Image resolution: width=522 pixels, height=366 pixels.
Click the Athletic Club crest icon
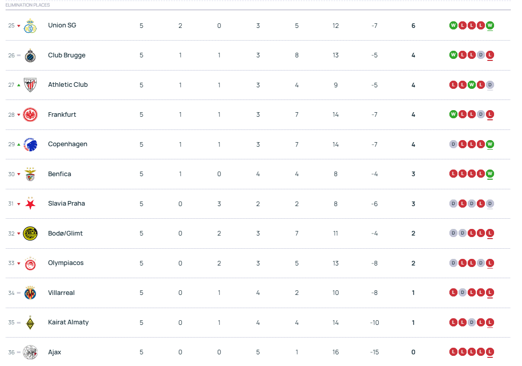click(30, 85)
